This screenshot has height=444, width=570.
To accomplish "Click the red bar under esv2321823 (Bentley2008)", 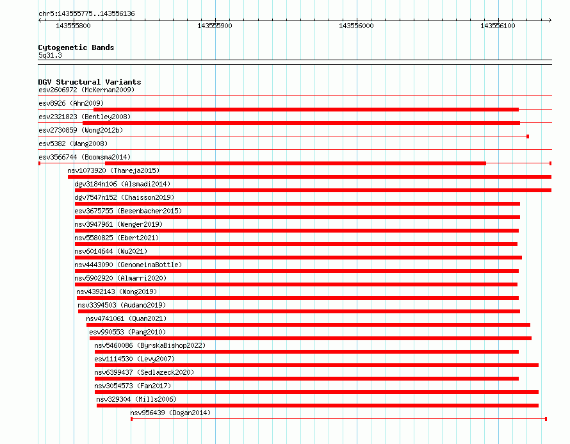I will click(302, 123).
